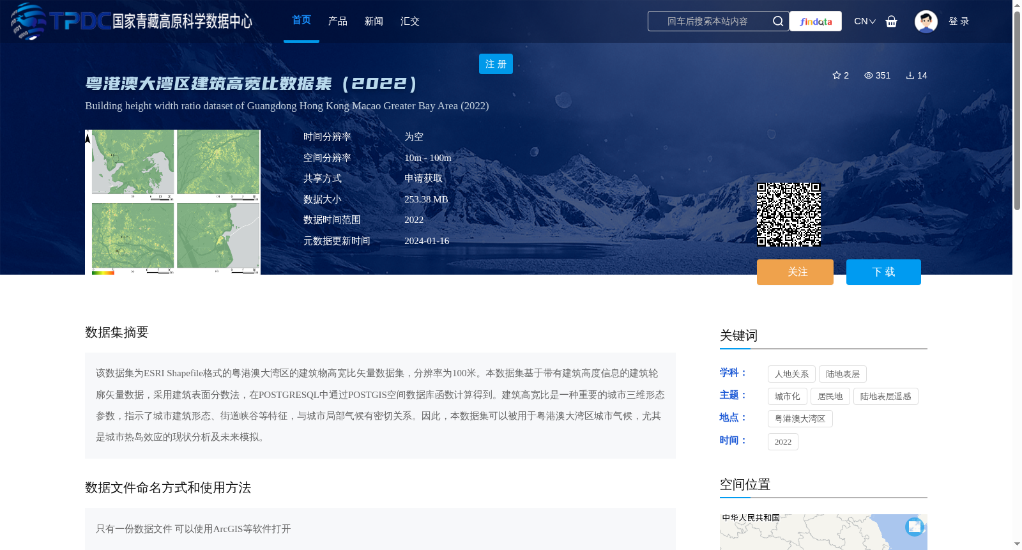Click the 10m - 100m resolution value
This screenshot has height=550, width=1022.
(x=428, y=158)
